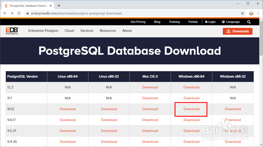Download 10.12 for Windows x86-64
The width and height of the screenshot is (263, 147).
191,109
